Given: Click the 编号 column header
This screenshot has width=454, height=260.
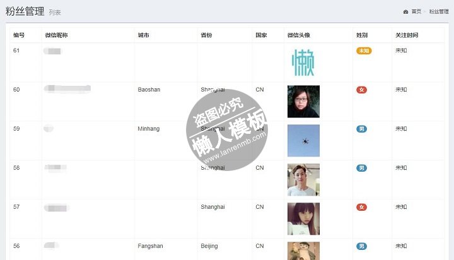Looking at the screenshot, I should pos(19,35).
